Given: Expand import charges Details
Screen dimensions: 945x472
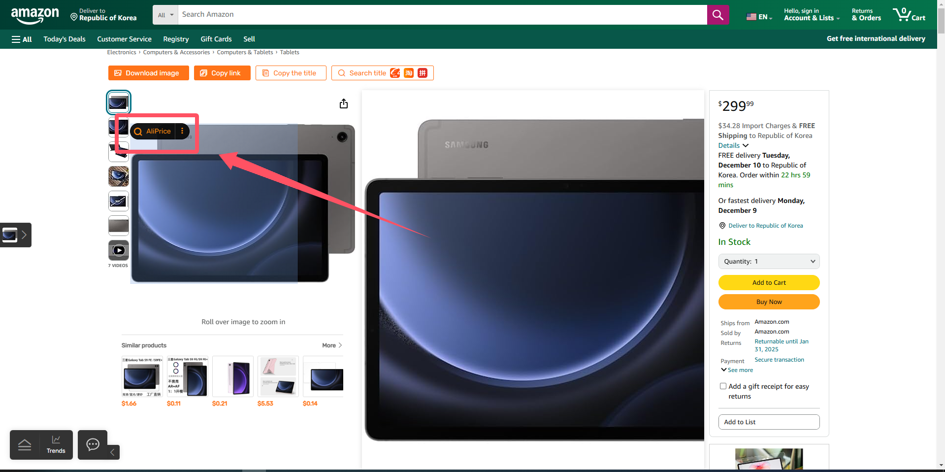Looking at the screenshot, I should tap(733, 145).
